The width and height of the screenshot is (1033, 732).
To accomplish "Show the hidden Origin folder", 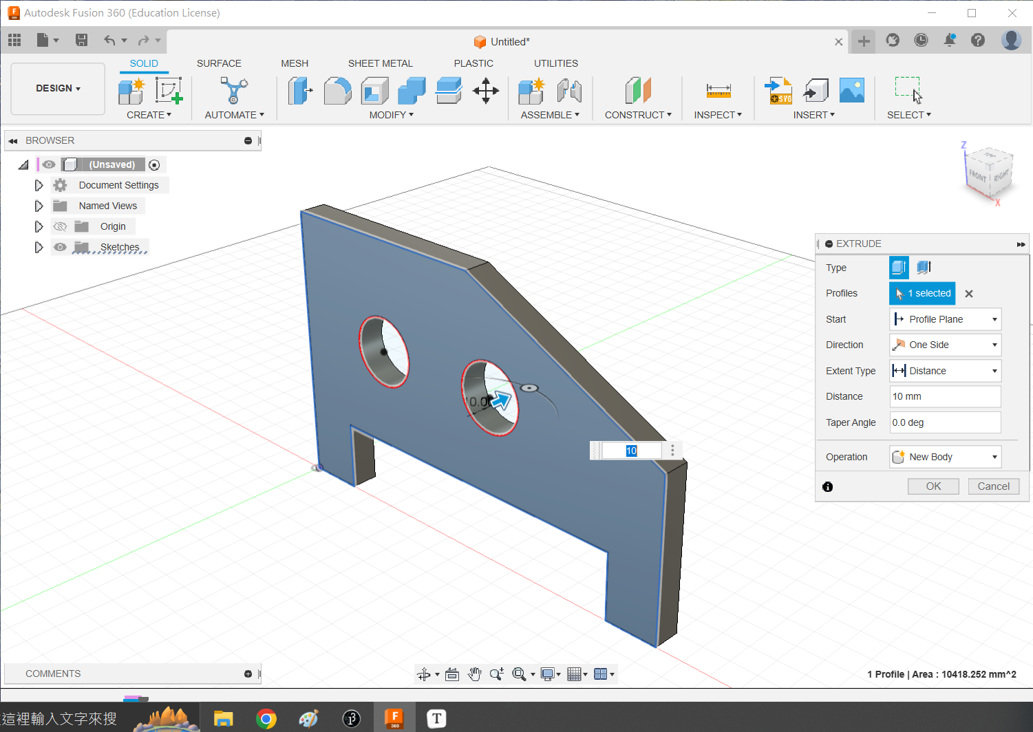I will tap(61, 226).
